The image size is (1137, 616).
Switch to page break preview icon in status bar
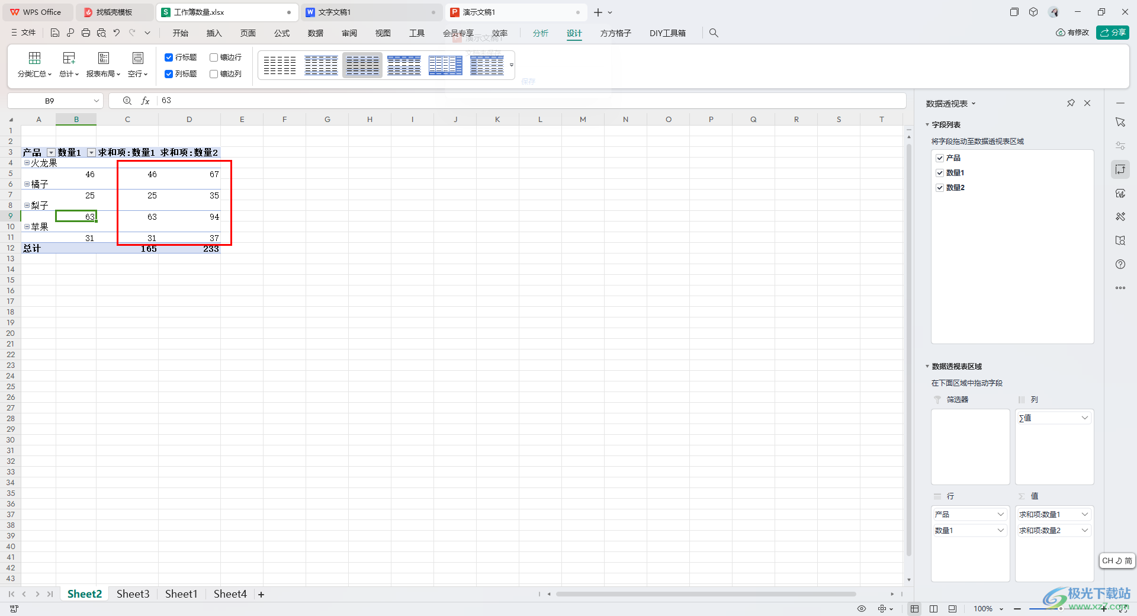[934, 609]
